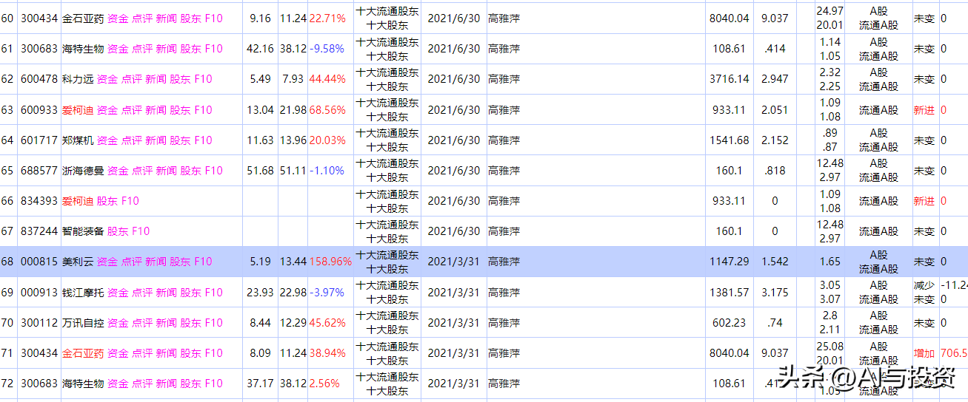Open 资金 link in row 63 爱柯迪
The height and width of the screenshot is (402, 968).
(x=107, y=109)
